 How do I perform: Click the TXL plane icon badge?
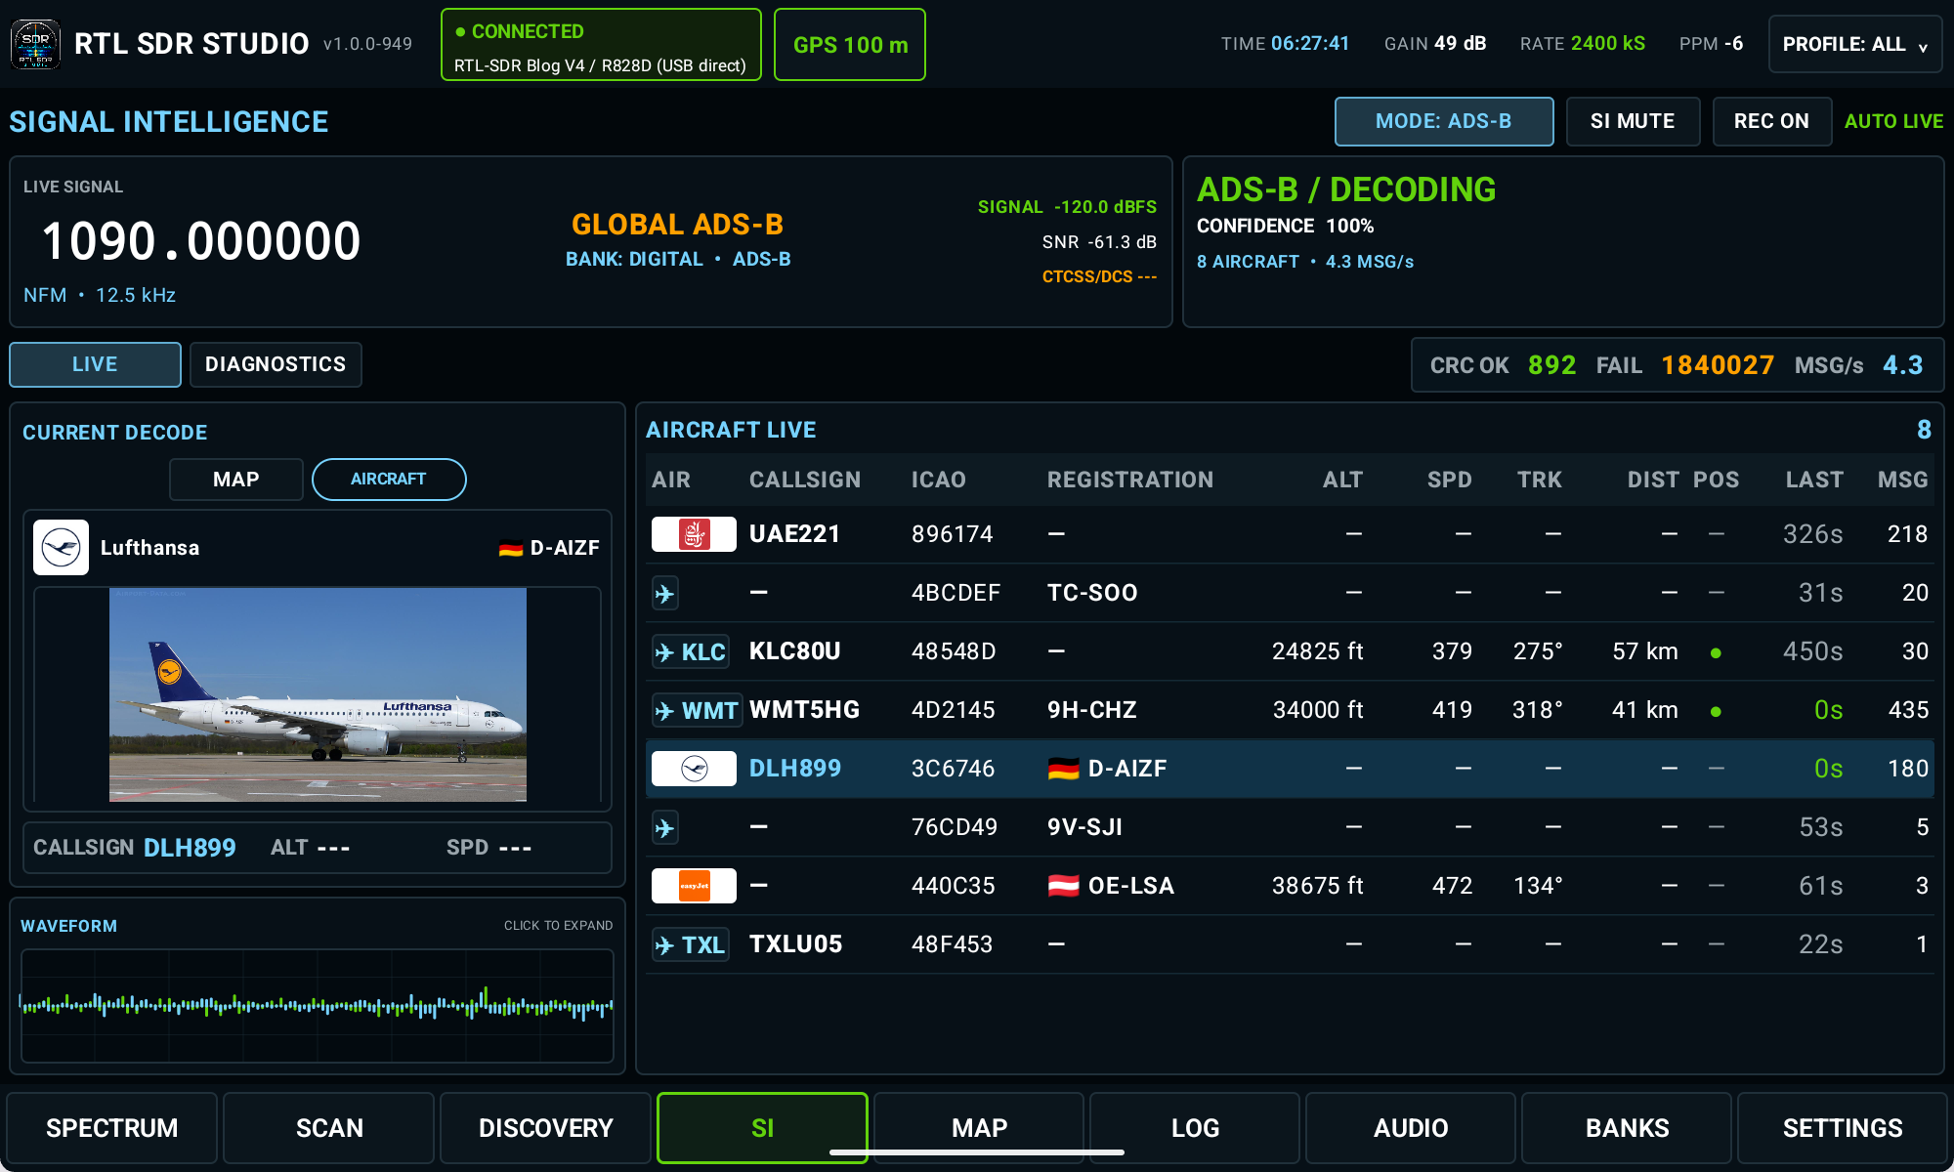click(691, 944)
